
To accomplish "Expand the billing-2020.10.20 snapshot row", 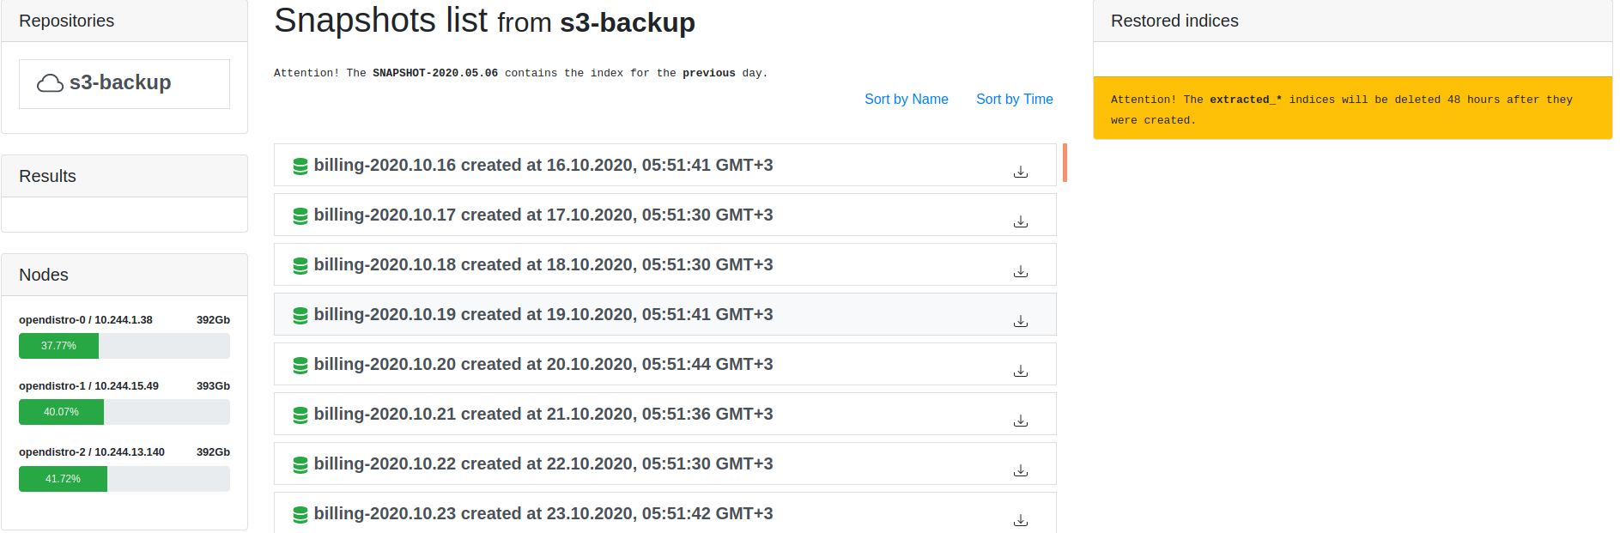I will [x=543, y=364].
